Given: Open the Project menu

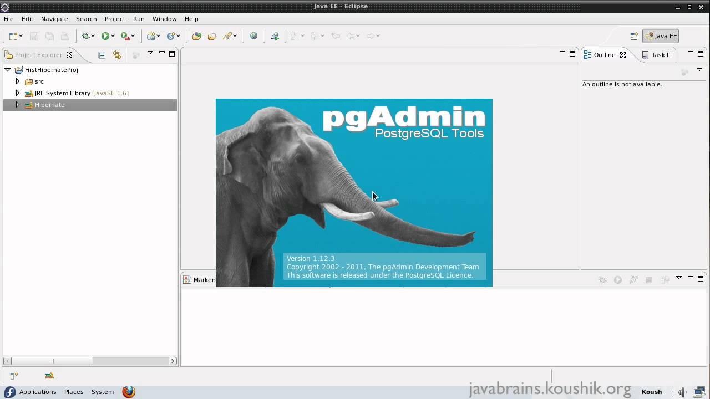Looking at the screenshot, I should coord(115,19).
